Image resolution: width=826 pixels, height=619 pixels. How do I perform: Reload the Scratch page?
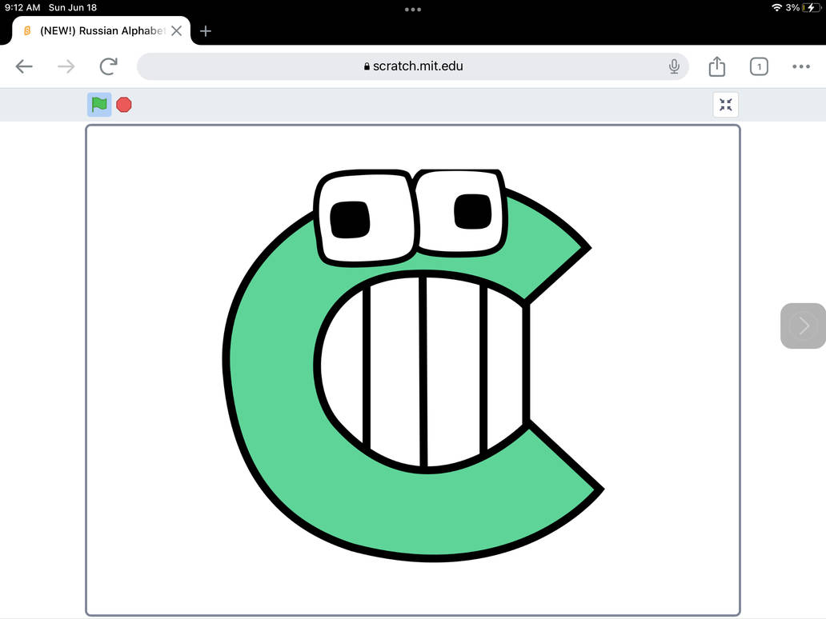tap(109, 66)
